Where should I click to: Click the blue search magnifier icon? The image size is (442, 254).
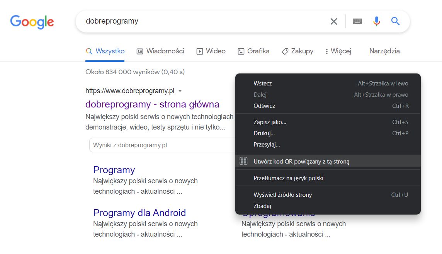[395, 21]
